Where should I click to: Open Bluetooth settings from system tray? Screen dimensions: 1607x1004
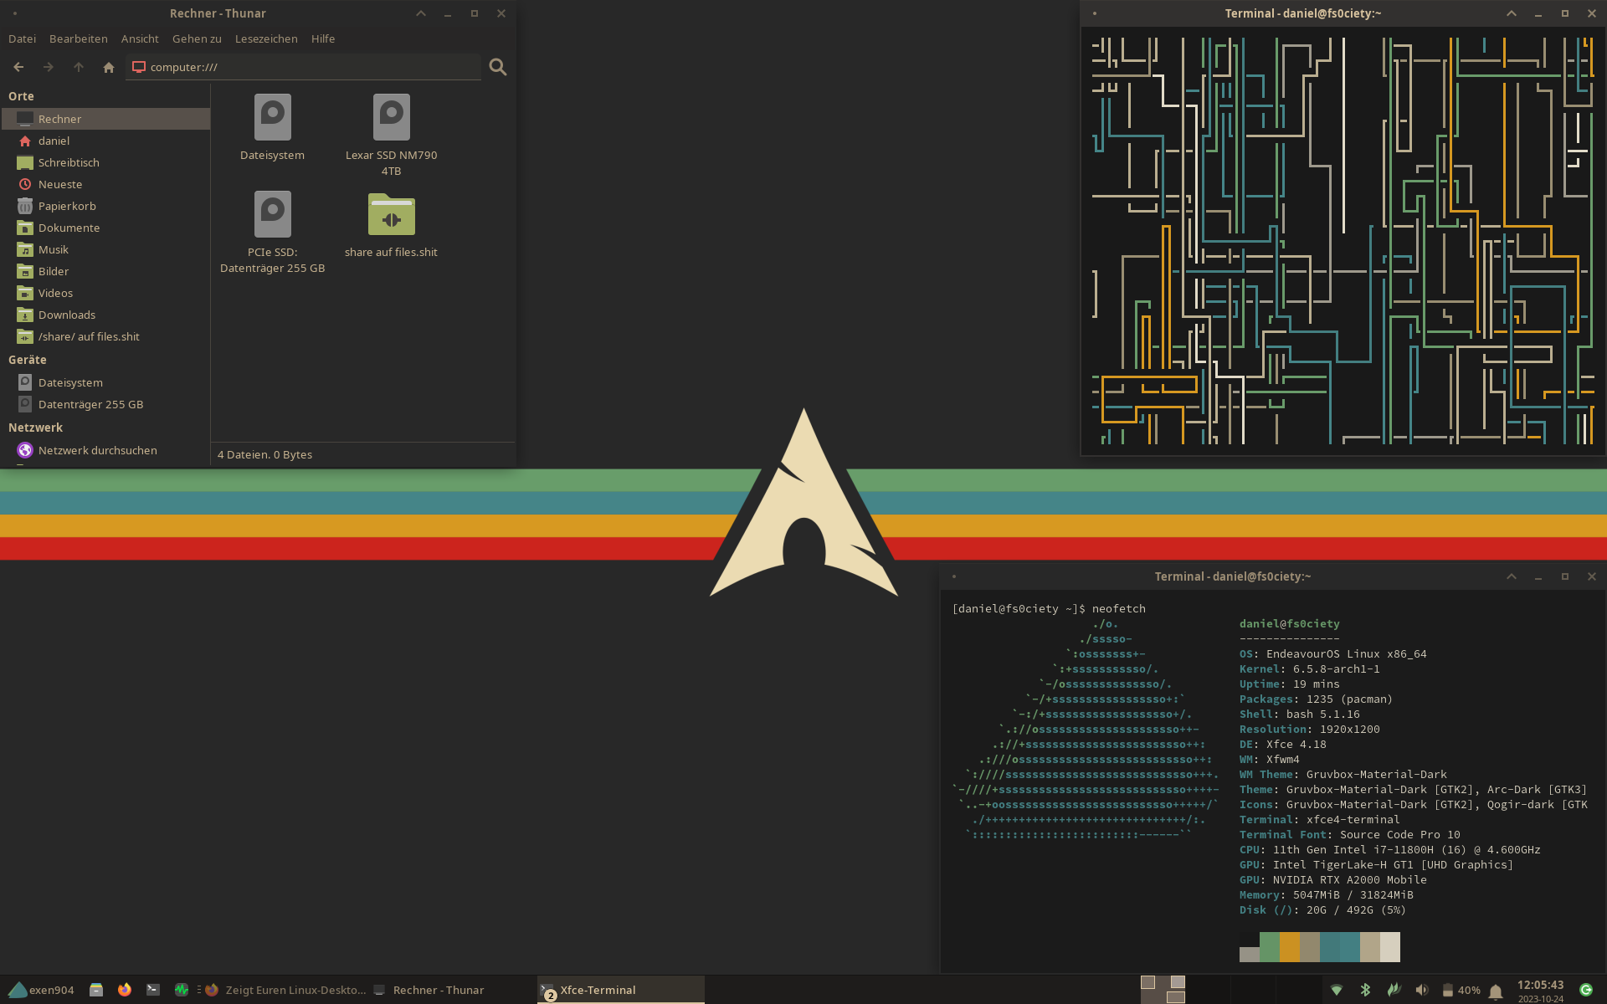[1365, 990]
